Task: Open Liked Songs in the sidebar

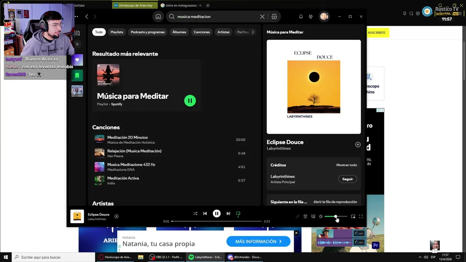Action: pyautogui.click(x=77, y=60)
